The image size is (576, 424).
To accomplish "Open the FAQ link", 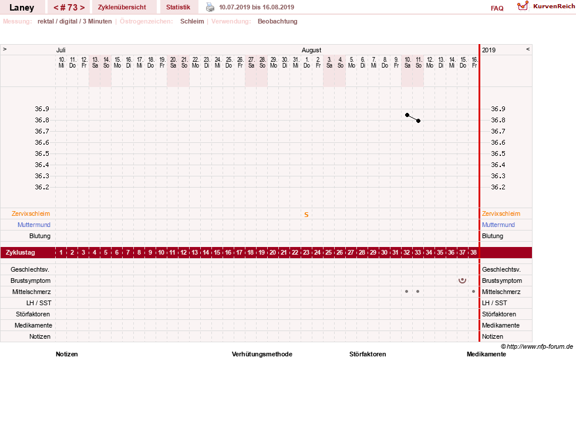I will pyautogui.click(x=497, y=8).
